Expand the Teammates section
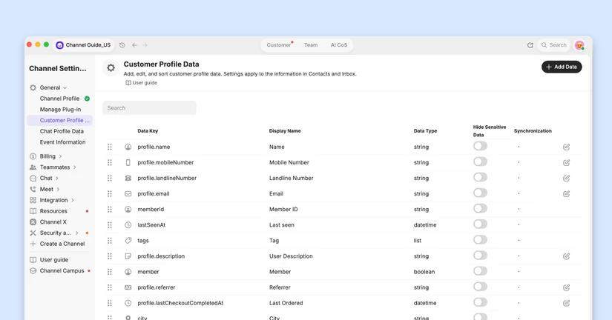Image resolution: width=612 pixels, height=320 pixels. pyautogui.click(x=74, y=167)
